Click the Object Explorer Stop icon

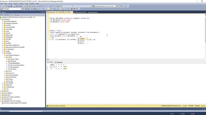(x=10, y=15)
